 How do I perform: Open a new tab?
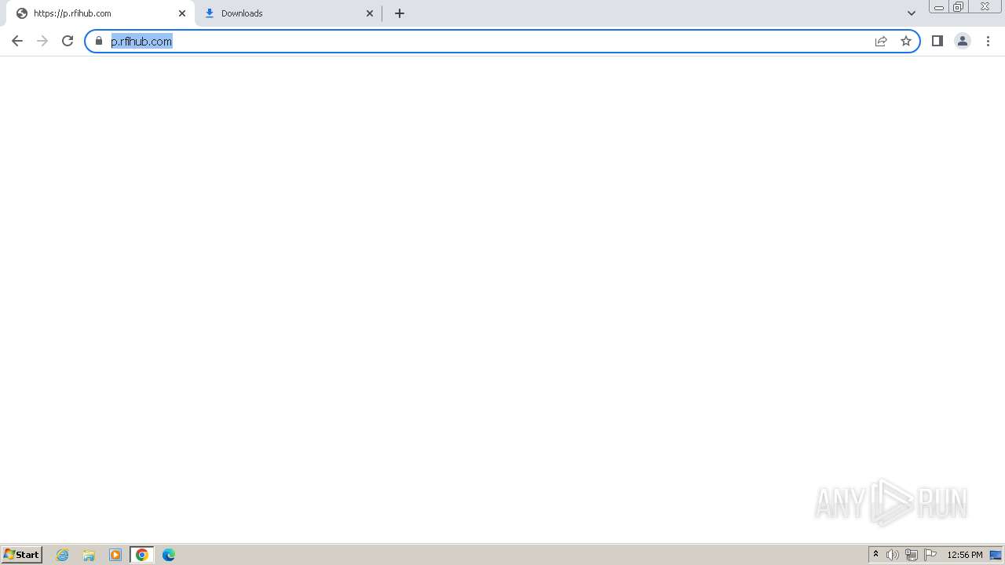click(x=400, y=13)
